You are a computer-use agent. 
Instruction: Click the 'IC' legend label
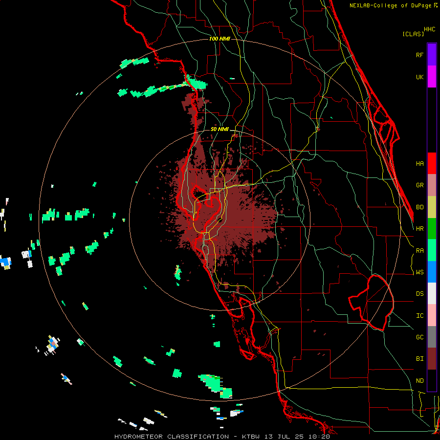(419, 316)
